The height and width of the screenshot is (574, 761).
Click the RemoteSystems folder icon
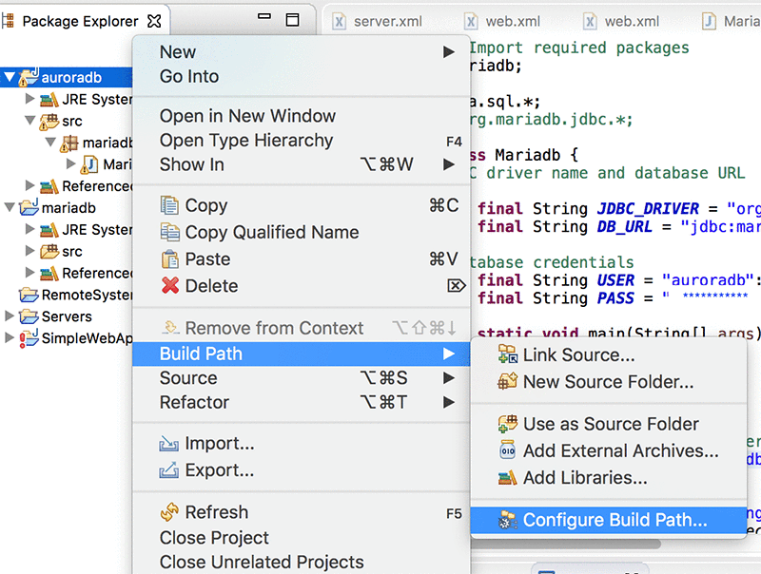click(29, 295)
